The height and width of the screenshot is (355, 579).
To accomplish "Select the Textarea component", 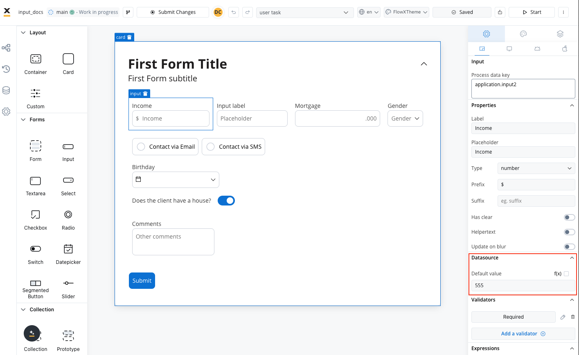I will (x=36, y=185).
